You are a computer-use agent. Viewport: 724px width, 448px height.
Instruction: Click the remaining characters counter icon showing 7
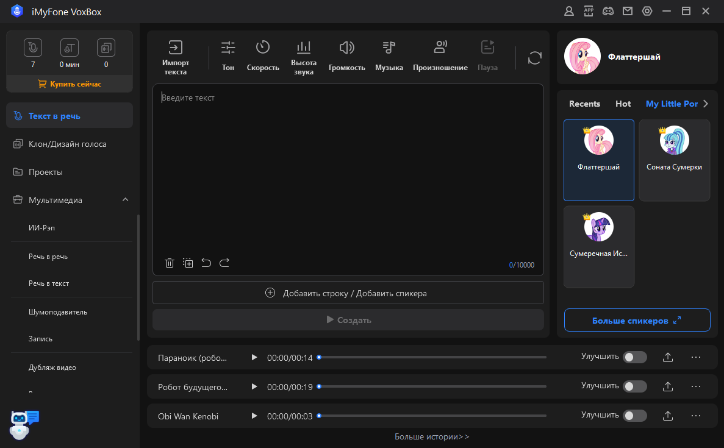[x=33, y=48]
